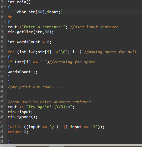Click the 'cin>>input;' statement
The image size is (142, 147).
20,112
